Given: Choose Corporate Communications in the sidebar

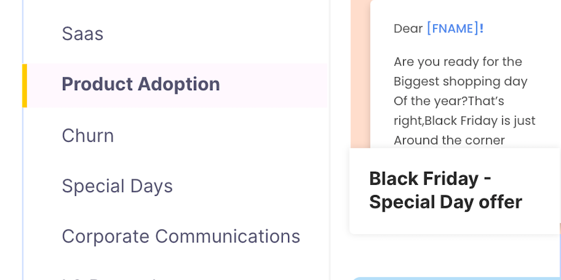Looking at the screenshot, I should pyautogui.click(x=181, y=236).
